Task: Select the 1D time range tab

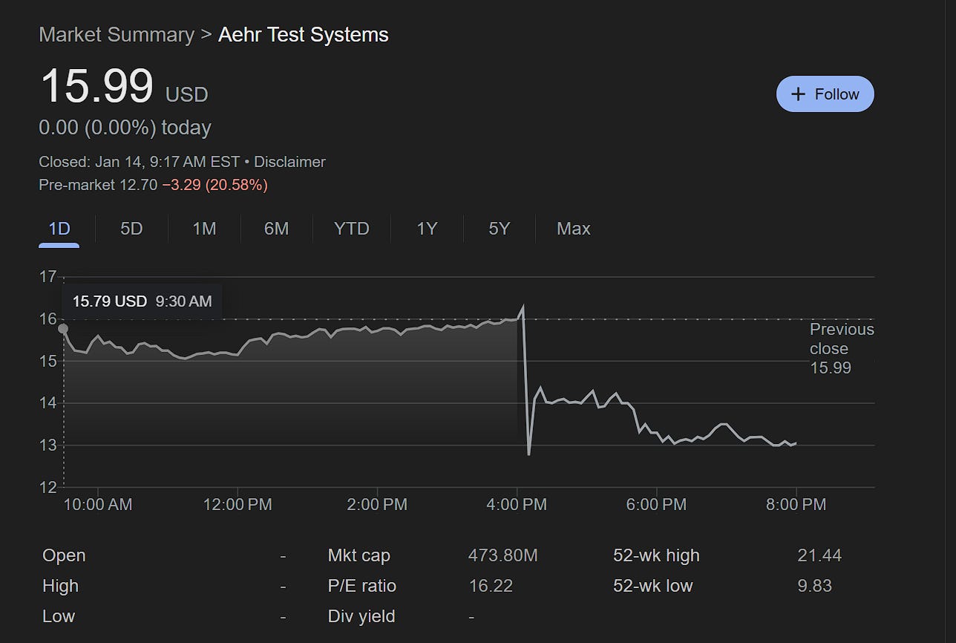Action: click(x=59, y=229)
